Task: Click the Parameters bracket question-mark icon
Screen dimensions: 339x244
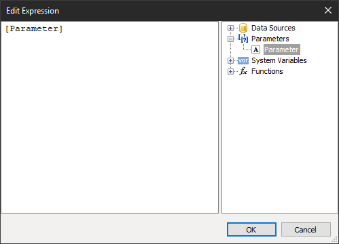Action: 243,39
